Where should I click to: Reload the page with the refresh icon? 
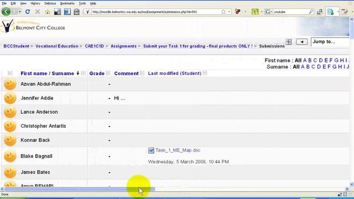(28, 12)
